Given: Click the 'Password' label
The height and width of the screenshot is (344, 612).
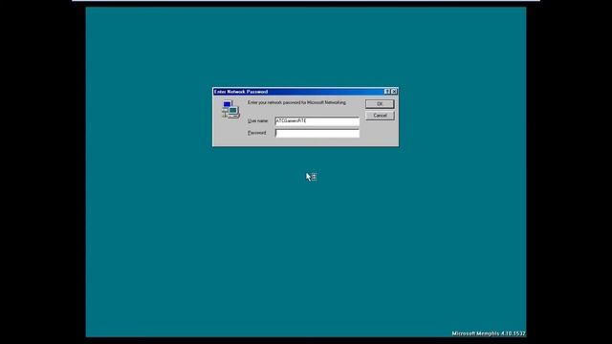Looking at the screenshot, I should pos(257,133).
